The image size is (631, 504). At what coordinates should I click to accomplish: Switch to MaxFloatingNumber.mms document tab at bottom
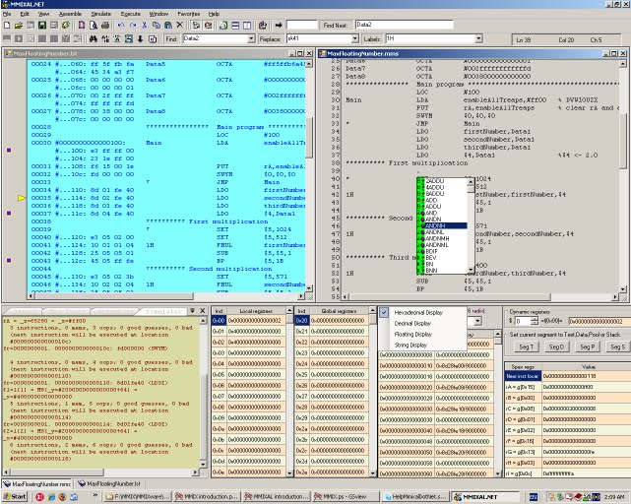(x=37, y=484)
